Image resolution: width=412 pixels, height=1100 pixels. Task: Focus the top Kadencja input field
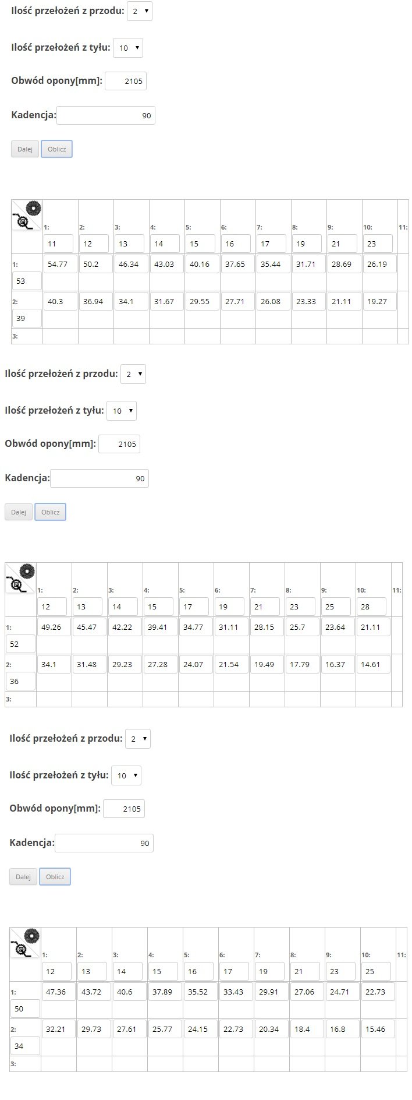[106, 115]
